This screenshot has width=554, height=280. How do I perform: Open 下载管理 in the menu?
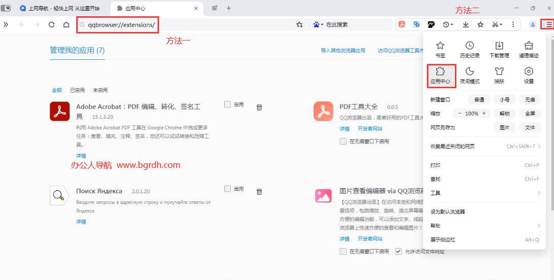click(499, 50)
